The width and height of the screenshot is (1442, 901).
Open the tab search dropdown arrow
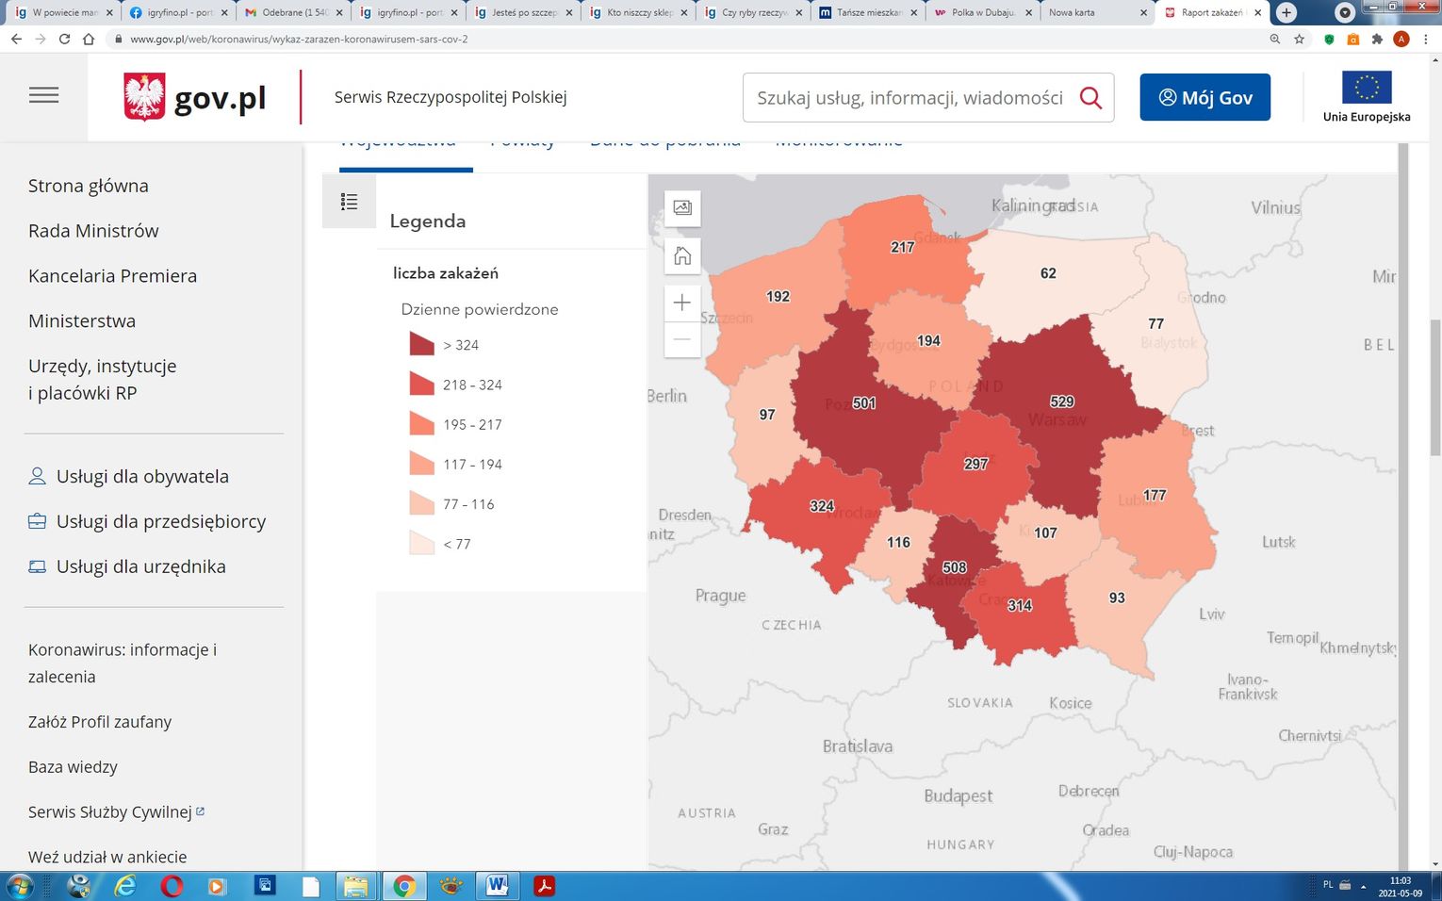pyautogui.click(x=1345, y=13)
